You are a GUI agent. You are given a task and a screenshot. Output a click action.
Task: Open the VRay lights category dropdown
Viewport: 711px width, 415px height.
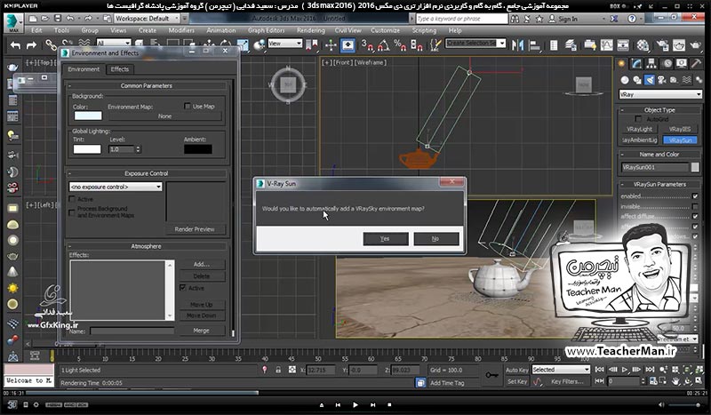(660, 94)
